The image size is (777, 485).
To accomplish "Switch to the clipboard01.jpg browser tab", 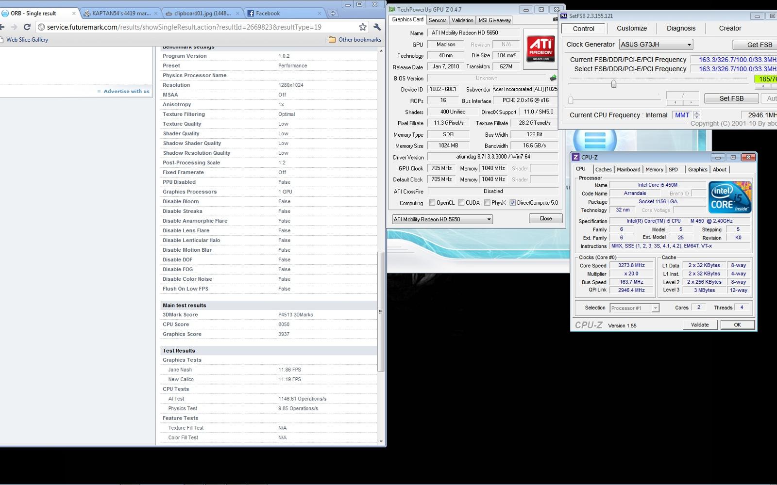I will point(203,14).
